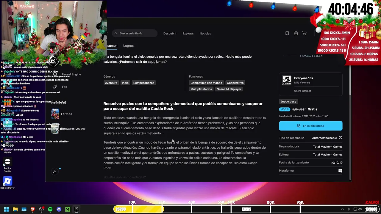This screenshot has width=381, height=214.
Task: Click the microphone icon in system tray
Action: click(x=349, y=209)
